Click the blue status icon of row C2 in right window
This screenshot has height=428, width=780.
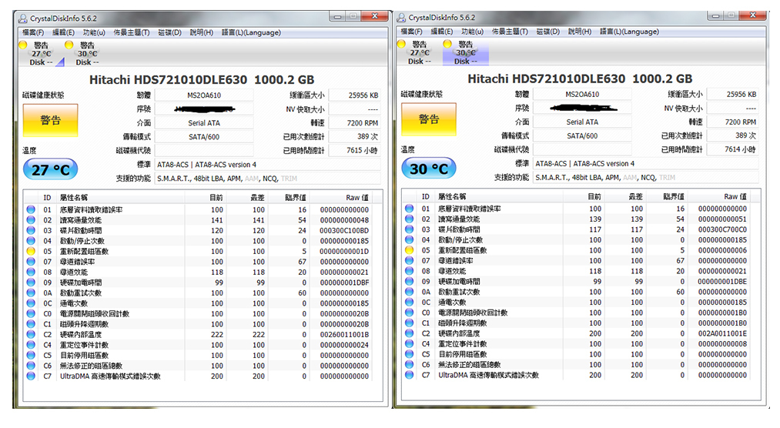[408, 334]
